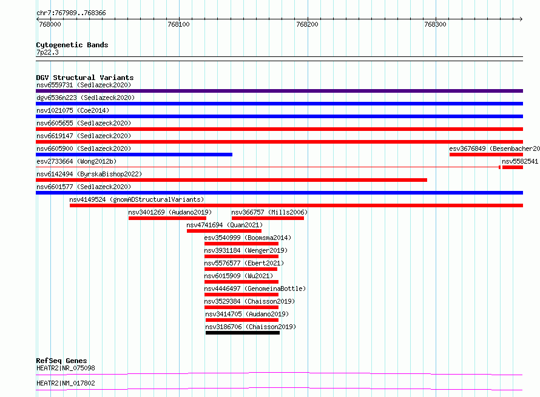Click nsv4149524 (gnomADStructuralVariants) label

tap(137, 199)
